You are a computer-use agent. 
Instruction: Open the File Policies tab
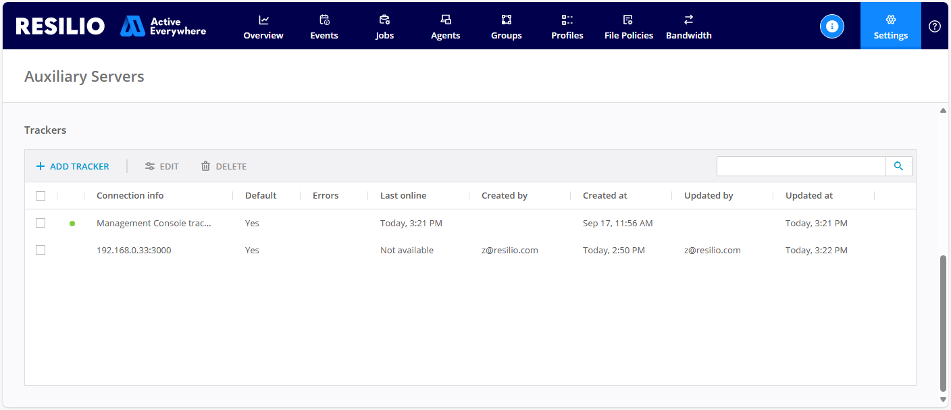tap(628, 27)
